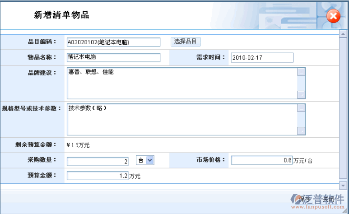Viewport: 349px width, 214px height.
Task: Click the 市场价格 input field
Action: coord(261,160)
